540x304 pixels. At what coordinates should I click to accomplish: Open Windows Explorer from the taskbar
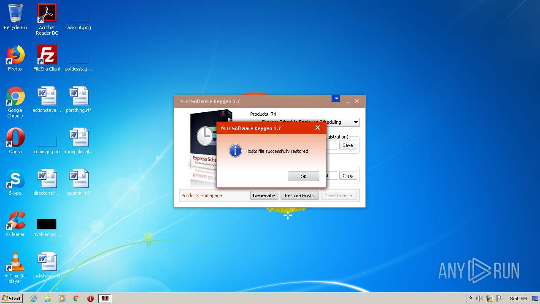[x=48, y=299]
